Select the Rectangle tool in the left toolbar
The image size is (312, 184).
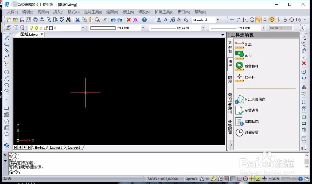click(7, 108)
